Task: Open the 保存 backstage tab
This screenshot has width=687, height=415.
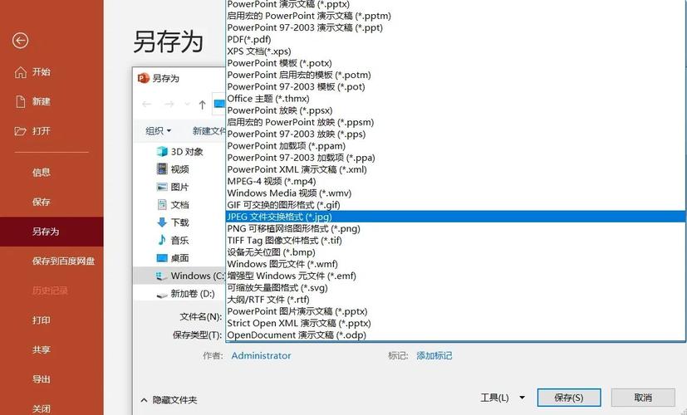Action: click(x=52, y=202)
